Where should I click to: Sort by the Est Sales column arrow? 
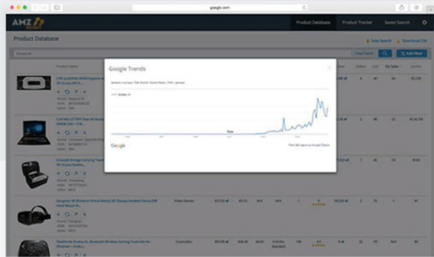pos(401,67)
